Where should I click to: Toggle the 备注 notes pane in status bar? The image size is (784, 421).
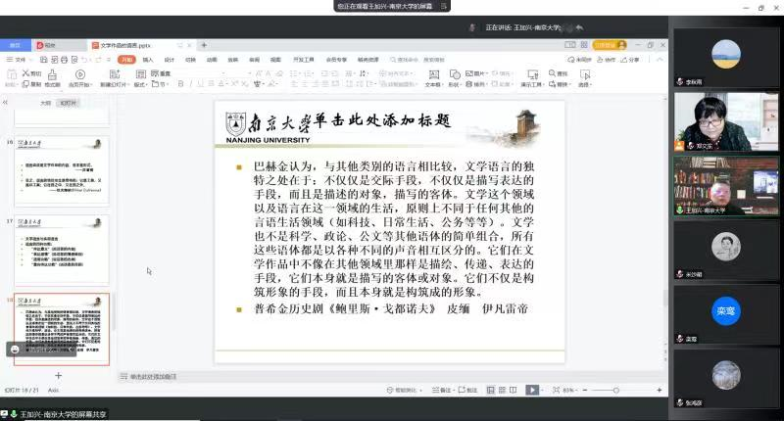pyautogui.click(x=449, y=389)
